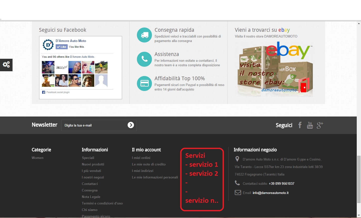
Task: Open the I più venduti link
Action: coord(92,171)
